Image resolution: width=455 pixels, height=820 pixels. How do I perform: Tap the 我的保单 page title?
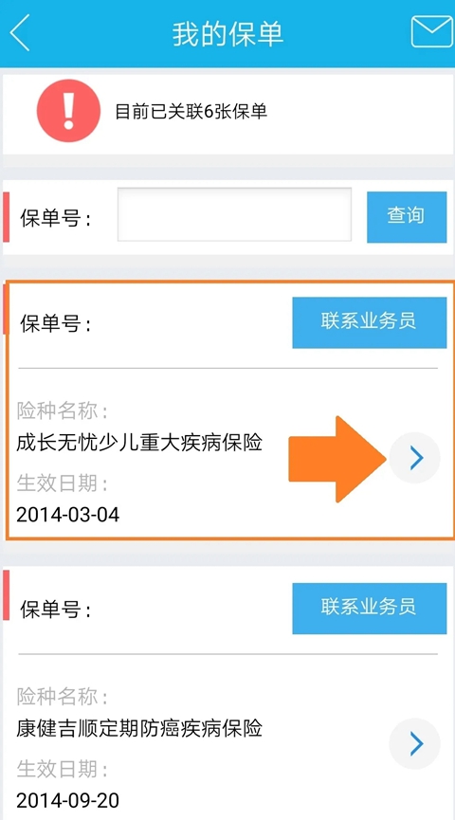[227, 33]
